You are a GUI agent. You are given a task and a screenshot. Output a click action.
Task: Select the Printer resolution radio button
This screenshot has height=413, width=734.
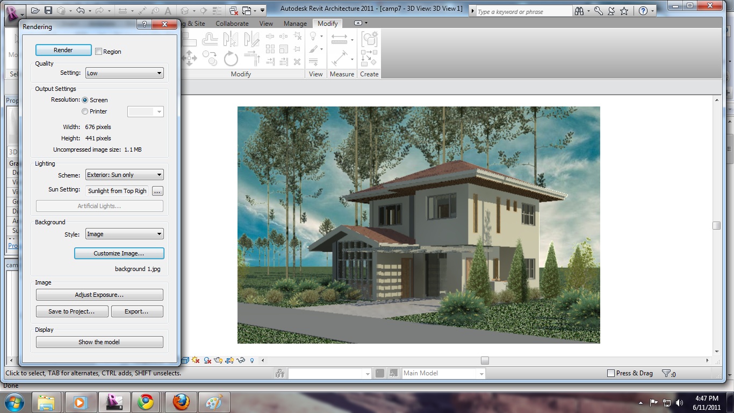coord(85,111)
